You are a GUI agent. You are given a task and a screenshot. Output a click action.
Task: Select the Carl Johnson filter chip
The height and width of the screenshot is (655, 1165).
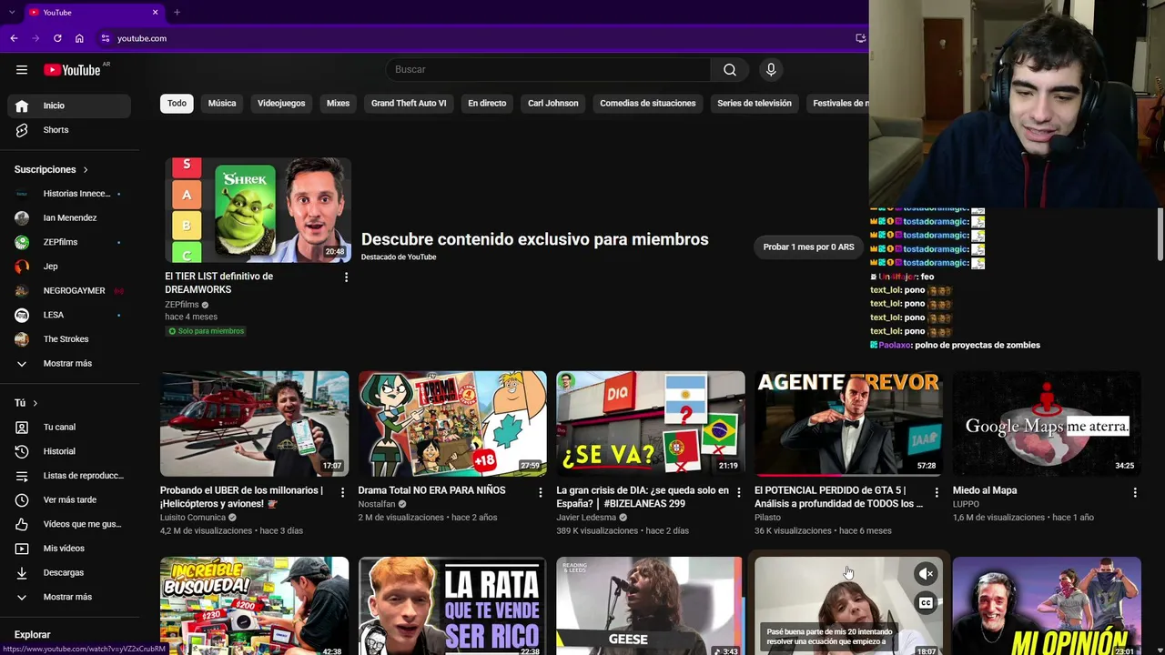click(553, 103)
